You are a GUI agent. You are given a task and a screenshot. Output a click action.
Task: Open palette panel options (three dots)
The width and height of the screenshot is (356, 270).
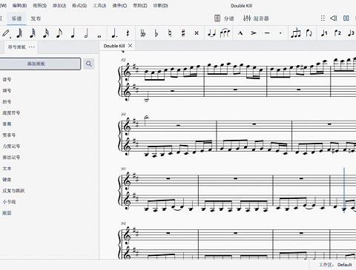(x=32, y=47)
